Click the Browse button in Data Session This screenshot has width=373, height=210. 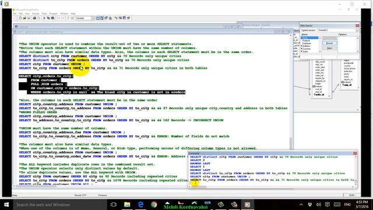pyautogui.click(x=329, y=43)
